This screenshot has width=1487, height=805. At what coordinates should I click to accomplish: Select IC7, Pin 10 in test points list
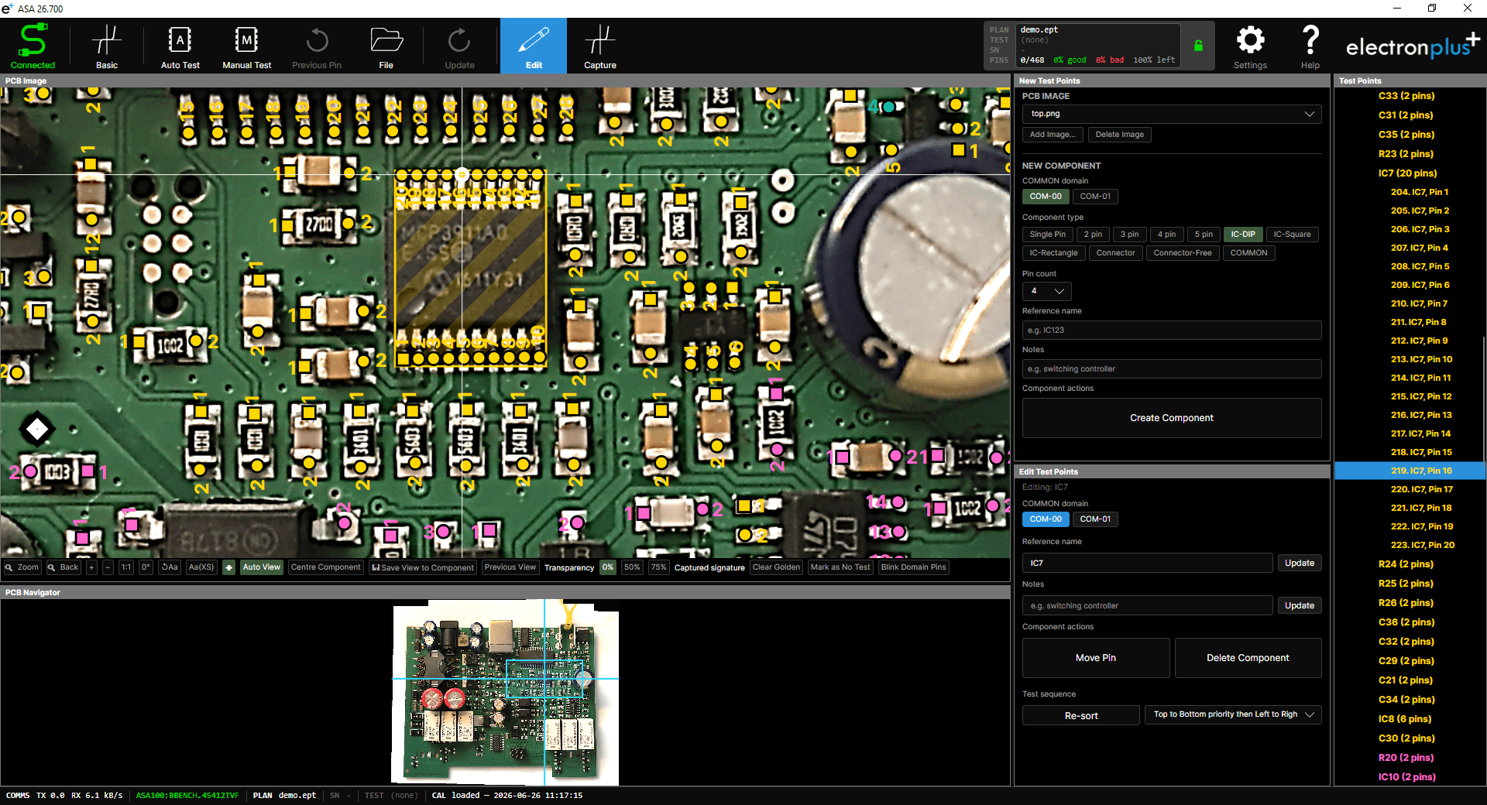[x=1421, y=359]
